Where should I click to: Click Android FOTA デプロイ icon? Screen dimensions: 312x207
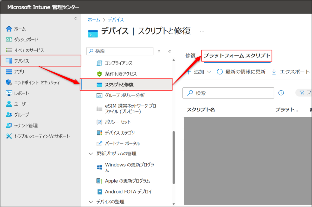(99, 192)
